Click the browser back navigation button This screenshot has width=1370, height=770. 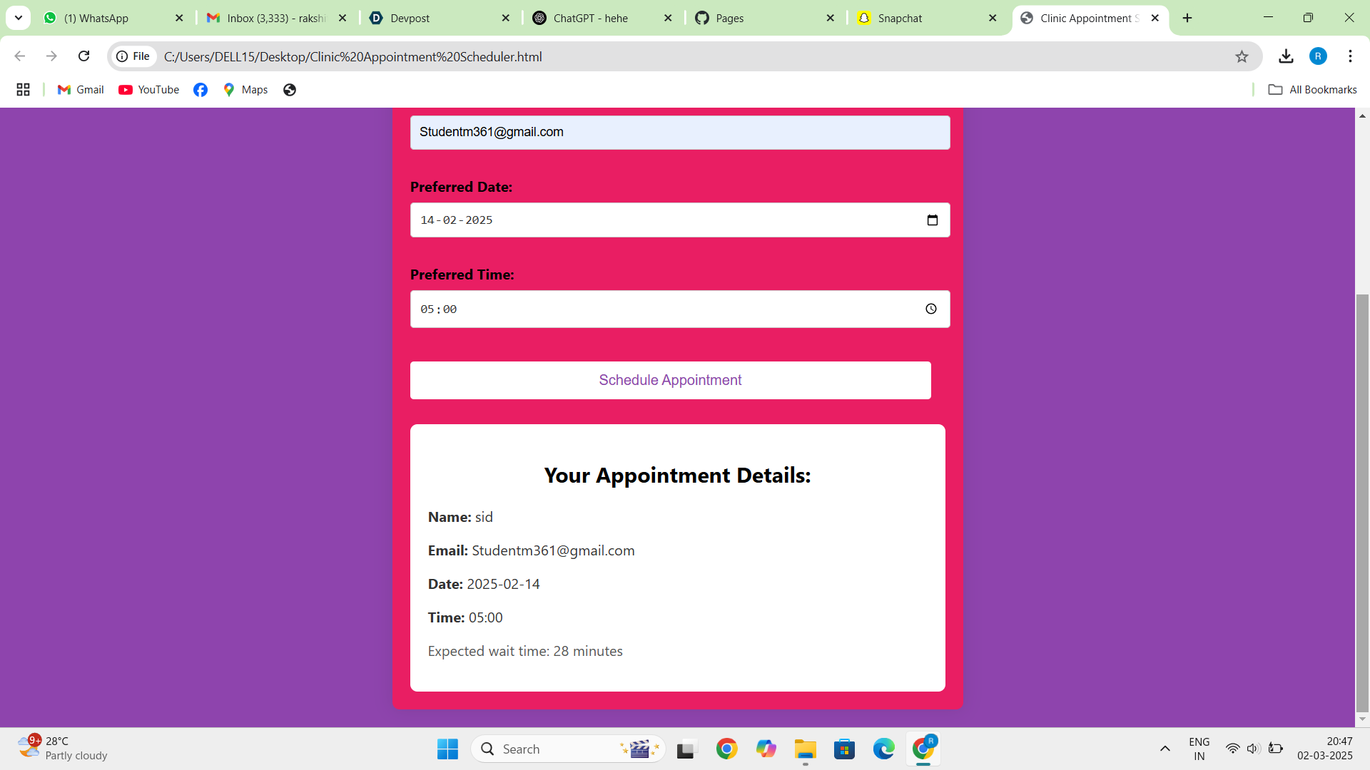click(19, 56)
